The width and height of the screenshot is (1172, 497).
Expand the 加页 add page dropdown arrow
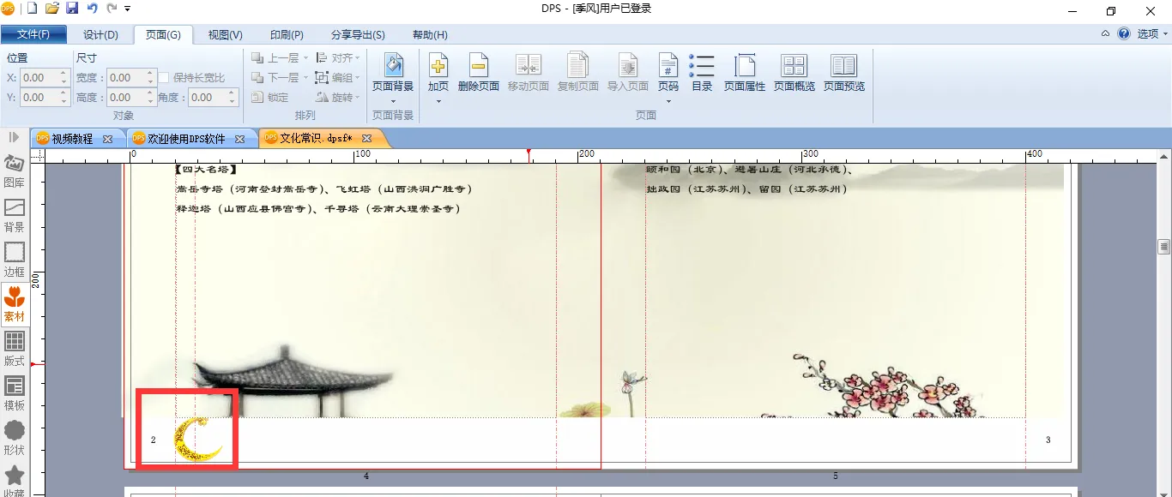point(438,101)
